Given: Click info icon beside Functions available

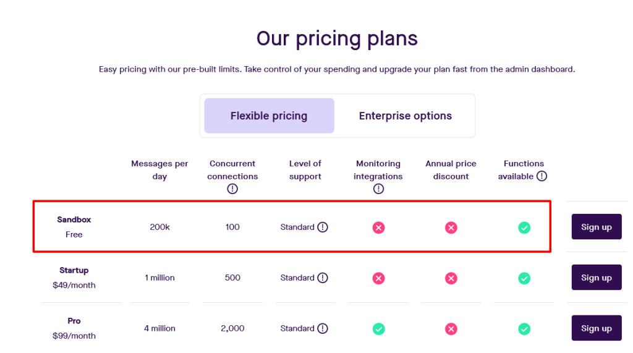Looking at the screenshot, I should tap(542, 176).
